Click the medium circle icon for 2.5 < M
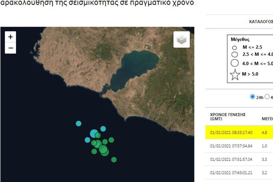This screenshot has width=273, height=182. [x=234, y=55]
